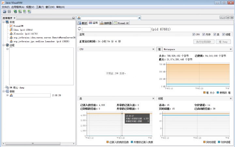235x147 pixels.
Task: Switch to the 概述 tab
Action: point(83,23)
